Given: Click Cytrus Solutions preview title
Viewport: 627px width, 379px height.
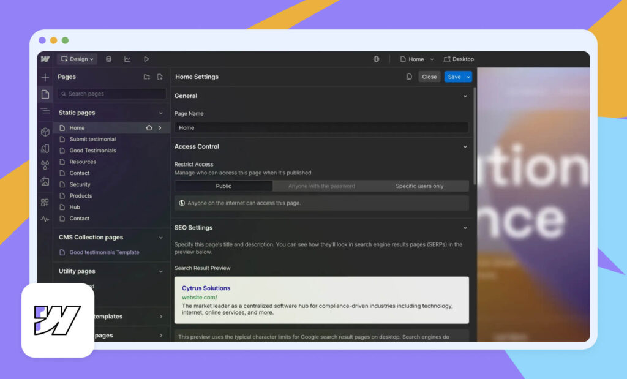Looking at the screenshot, I should click(206, 288).
